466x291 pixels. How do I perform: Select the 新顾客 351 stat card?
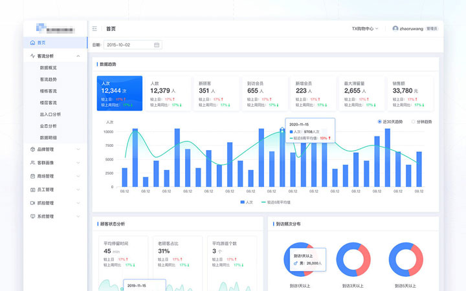click(217, 93)
